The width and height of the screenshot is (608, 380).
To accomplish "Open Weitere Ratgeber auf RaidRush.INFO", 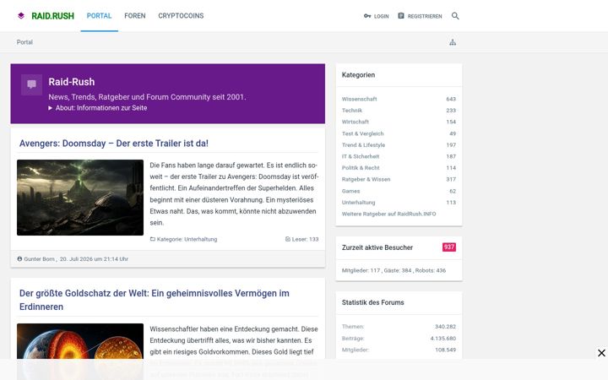I will click(x=388, y=214).
